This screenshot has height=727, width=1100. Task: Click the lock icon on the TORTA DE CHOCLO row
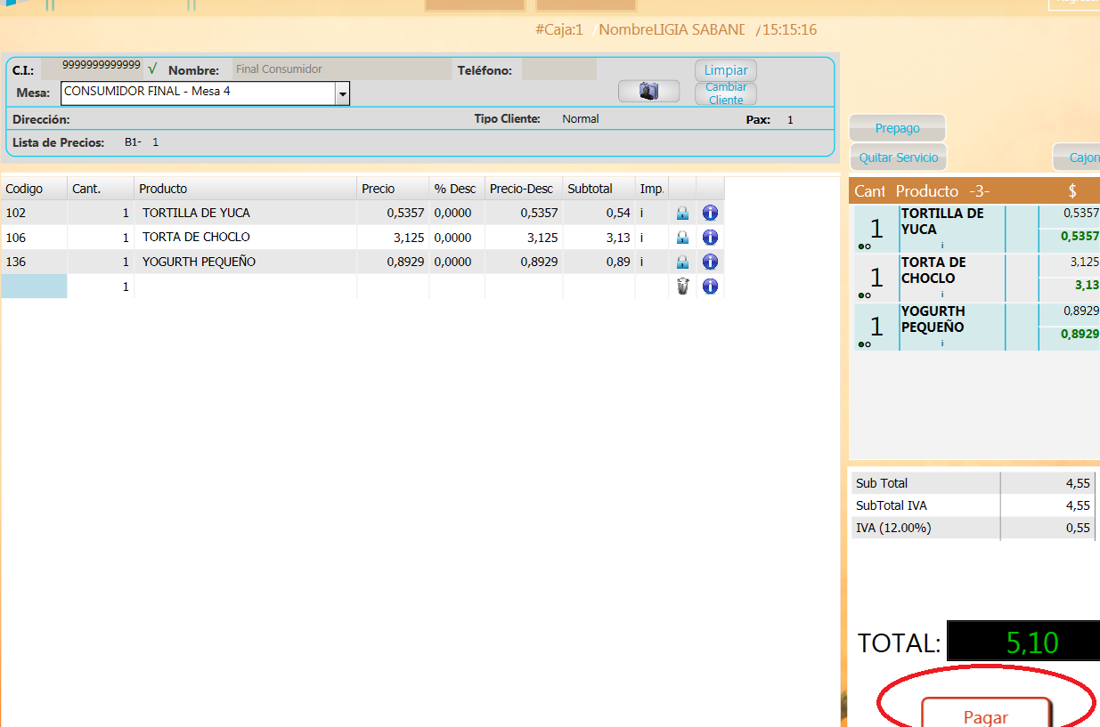click(x=682, y=238)
